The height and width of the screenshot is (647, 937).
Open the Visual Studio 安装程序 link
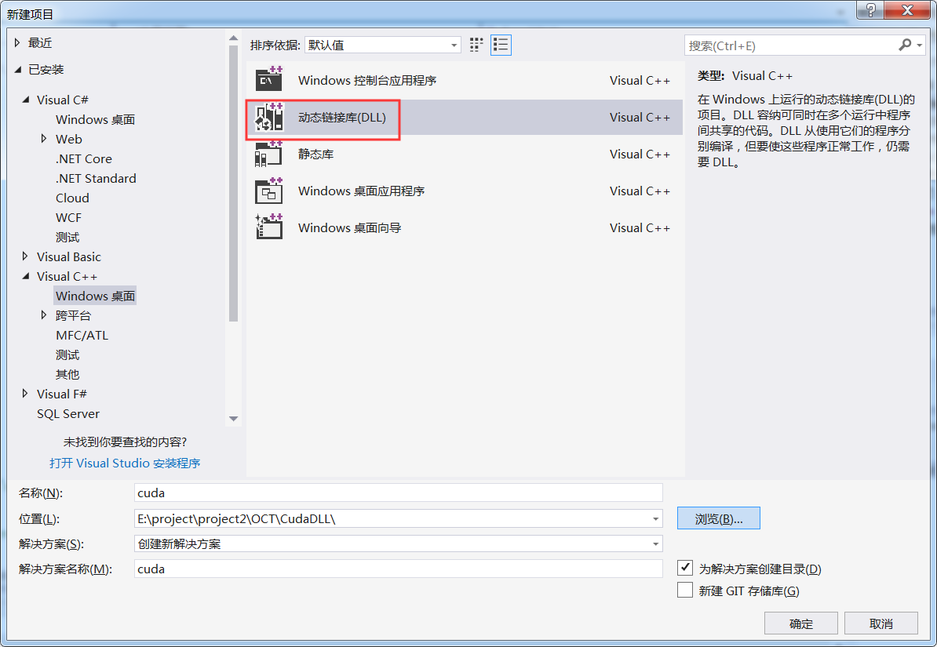pos(125,463)
